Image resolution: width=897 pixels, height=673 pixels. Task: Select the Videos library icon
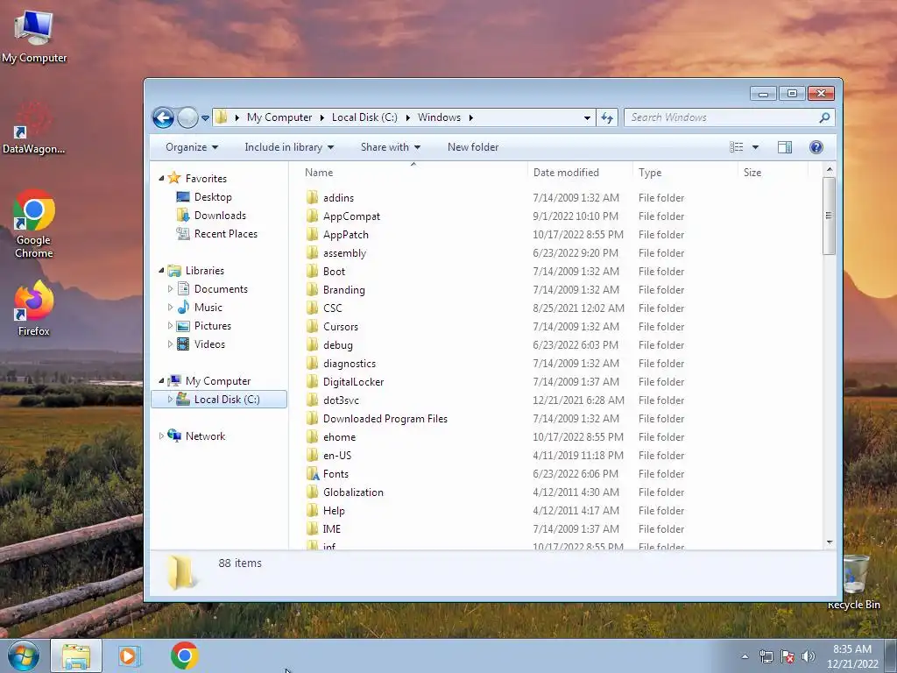pyautogui.click(x=183, y=344)
